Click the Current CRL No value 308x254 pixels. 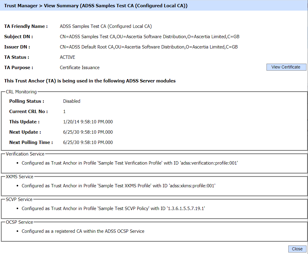[x=64, y=112]
